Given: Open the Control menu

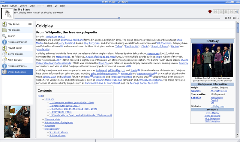Looking at the screenshot, I should (24, 6).
